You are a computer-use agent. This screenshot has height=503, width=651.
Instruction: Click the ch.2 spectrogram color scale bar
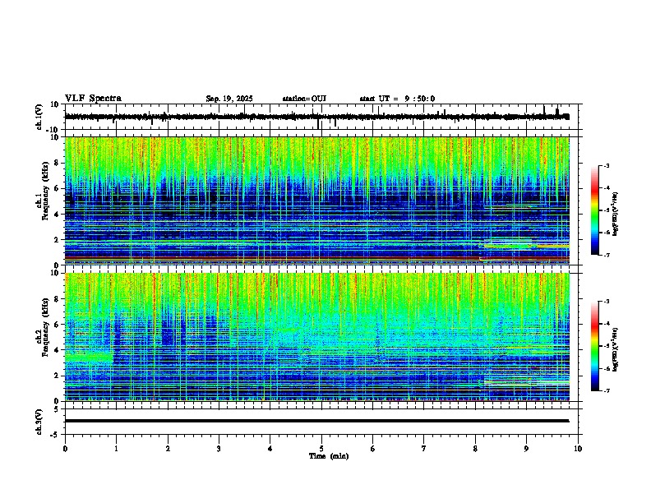594,346
